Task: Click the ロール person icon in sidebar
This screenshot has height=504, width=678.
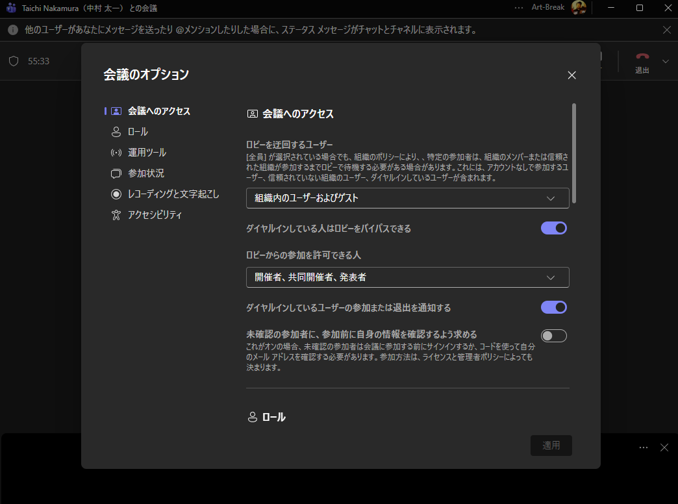Action: tap(116, 132)
